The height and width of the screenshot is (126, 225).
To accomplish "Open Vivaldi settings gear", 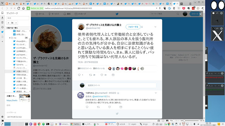I will (x=2, y=117).
